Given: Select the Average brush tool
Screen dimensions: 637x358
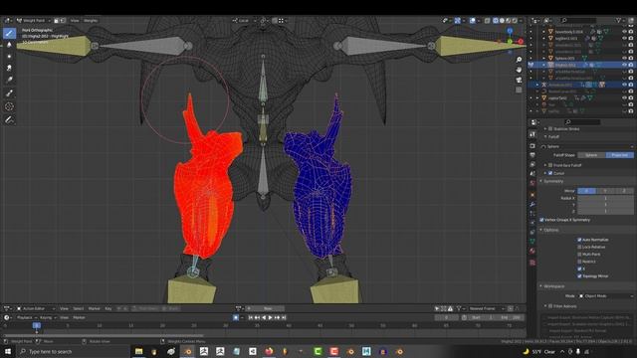Looking at the screenshot, I should (x=9, y=57).
